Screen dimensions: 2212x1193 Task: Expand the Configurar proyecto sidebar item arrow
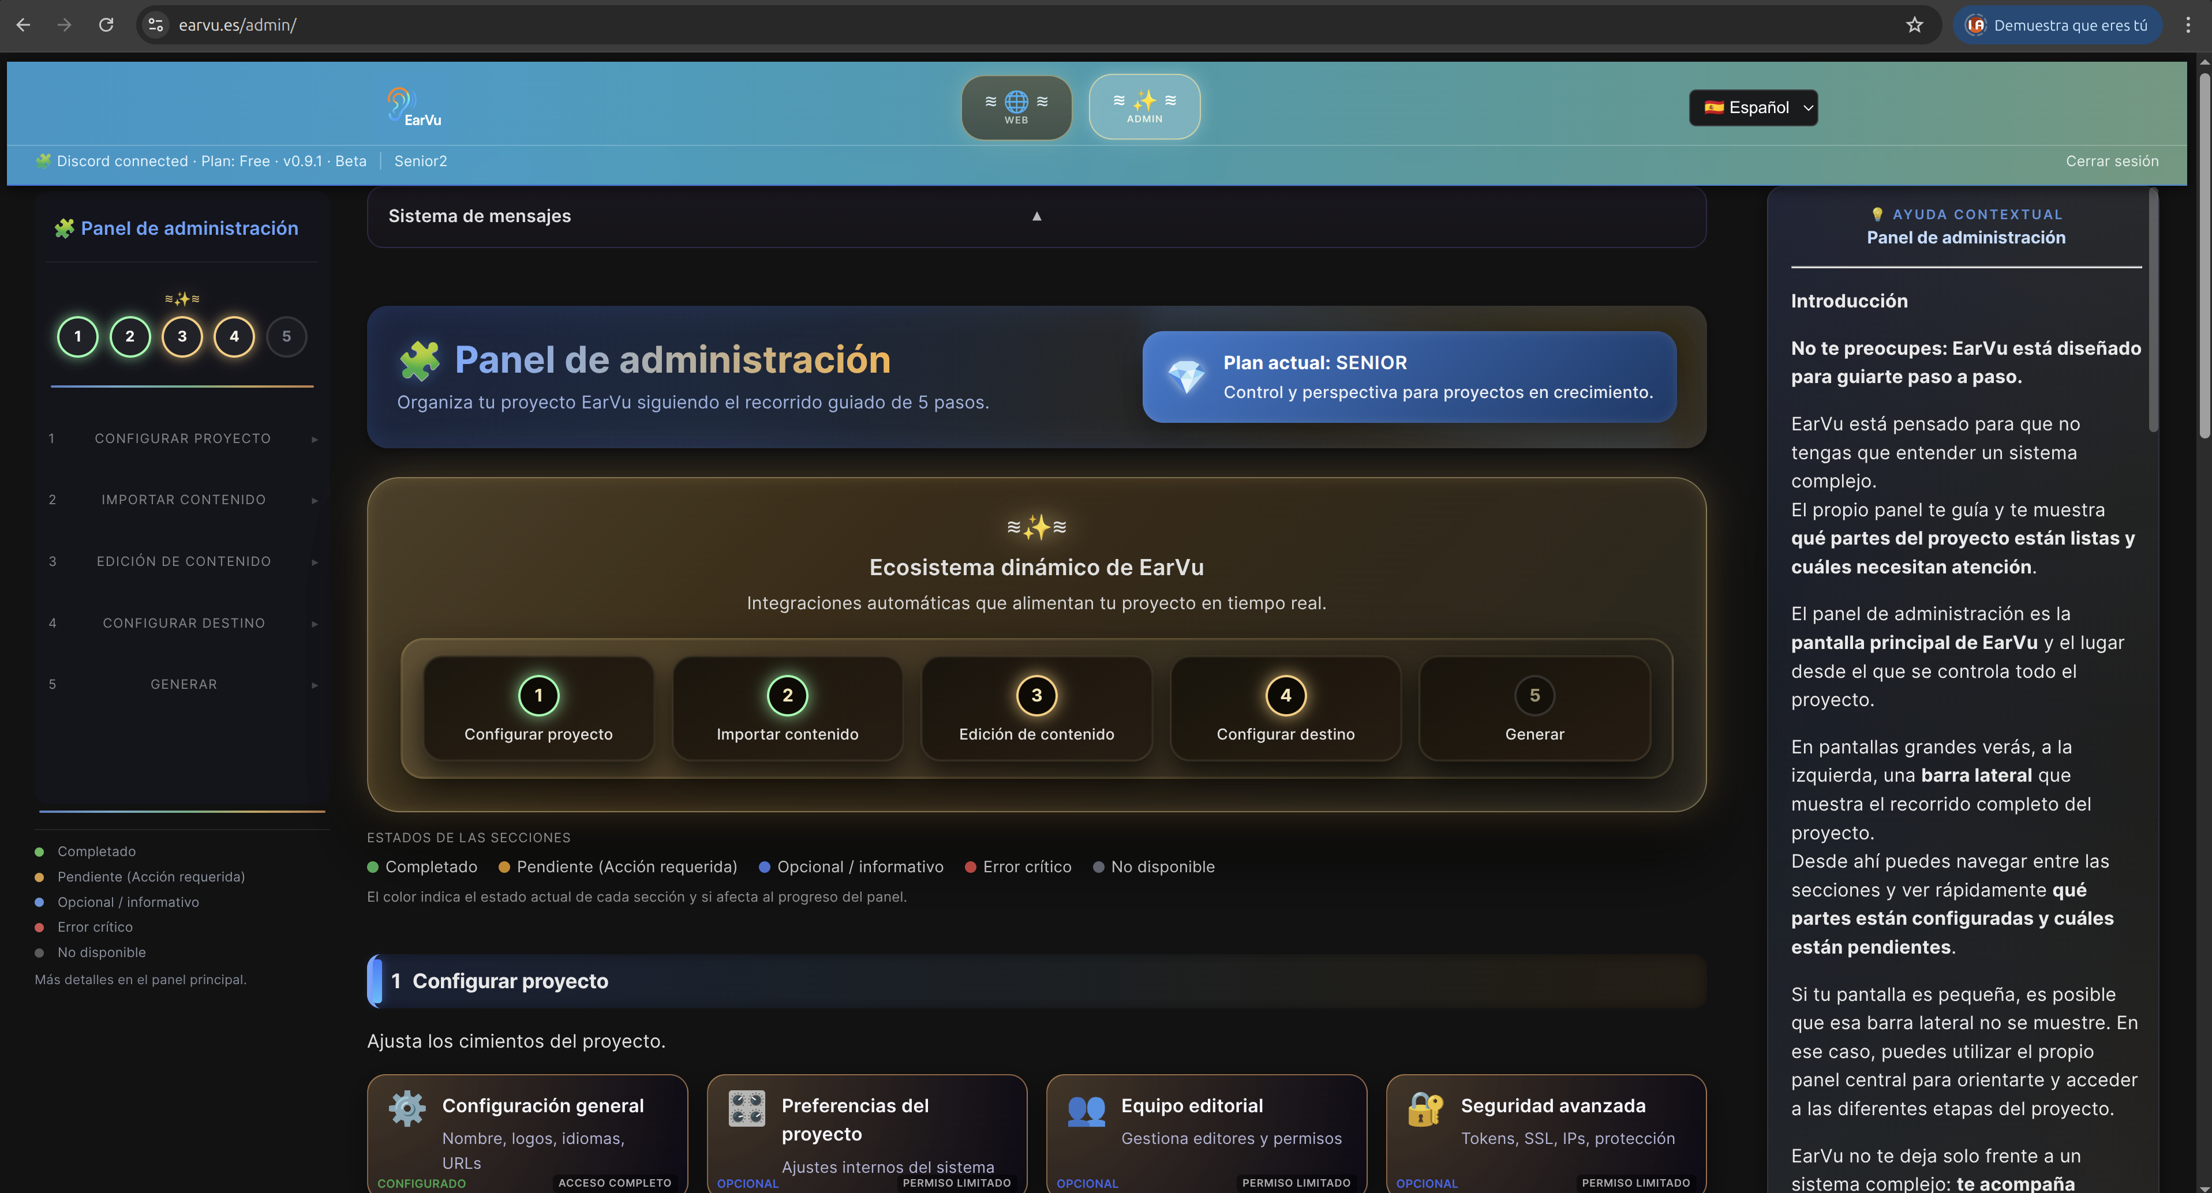pos(315,440)
